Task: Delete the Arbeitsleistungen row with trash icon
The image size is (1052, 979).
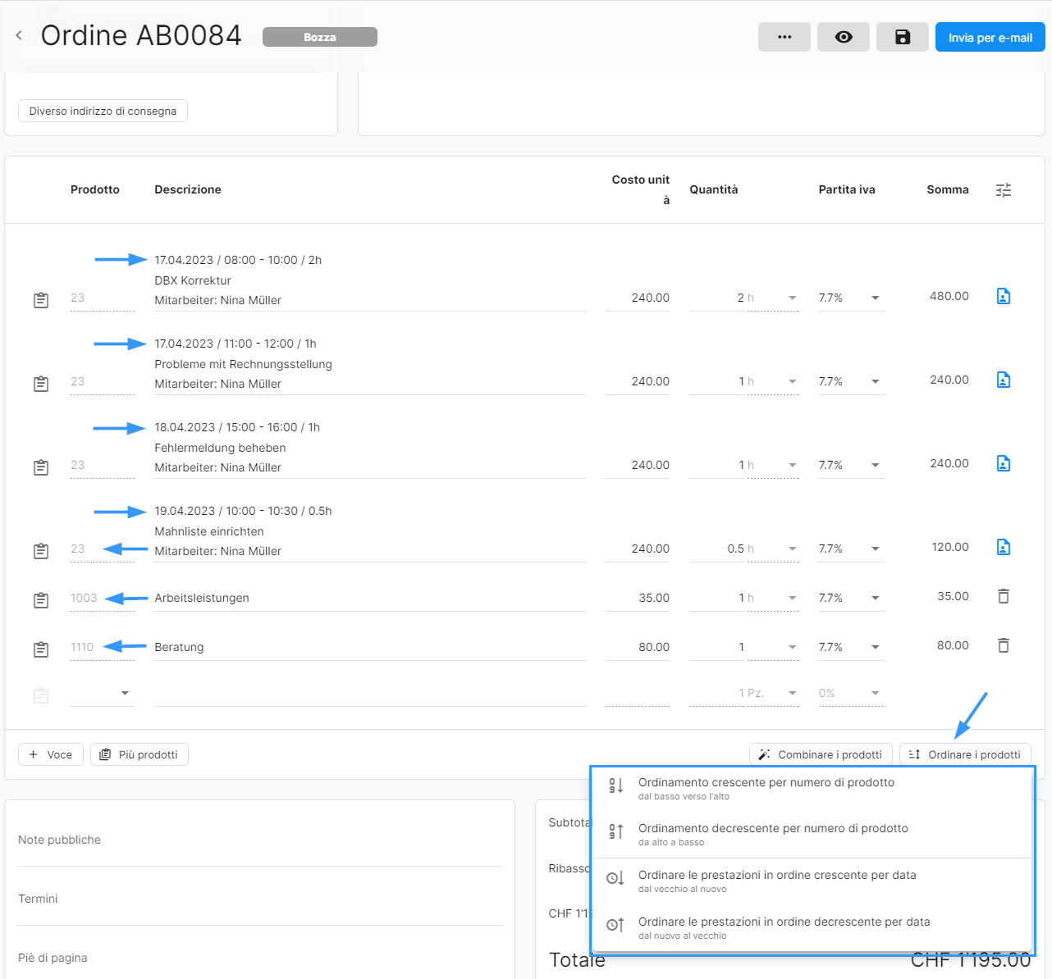Action: coord(1003,596)
